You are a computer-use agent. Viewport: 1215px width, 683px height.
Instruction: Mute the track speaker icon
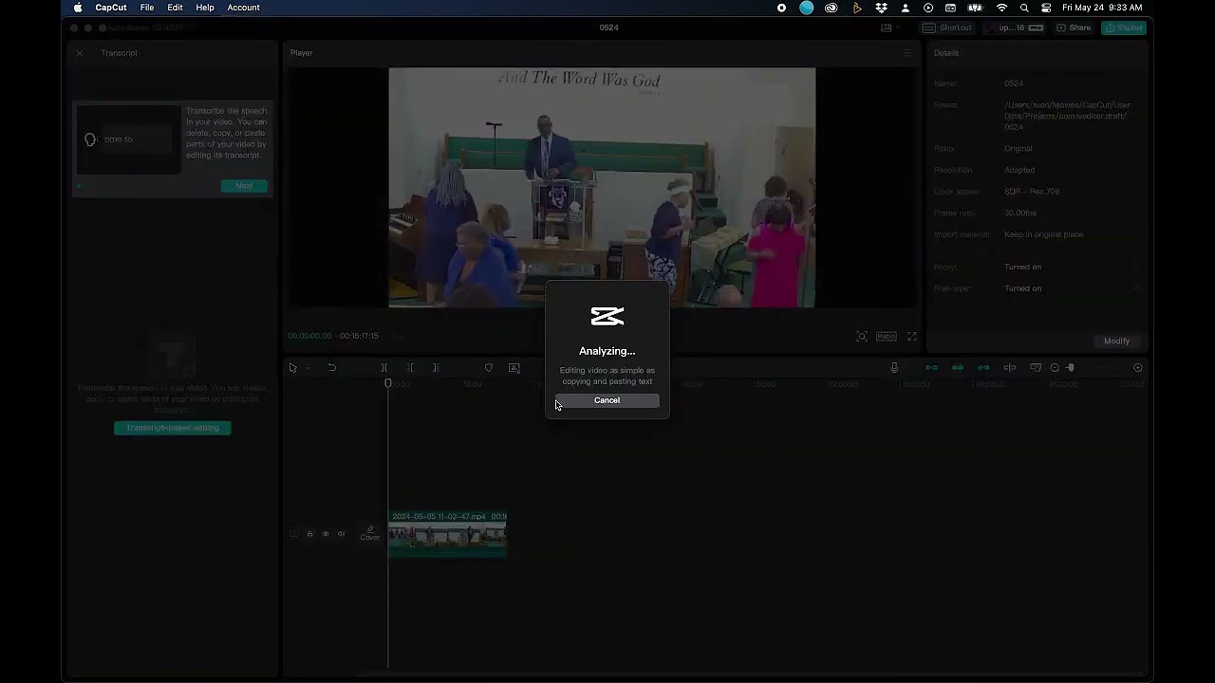(342, 534)
